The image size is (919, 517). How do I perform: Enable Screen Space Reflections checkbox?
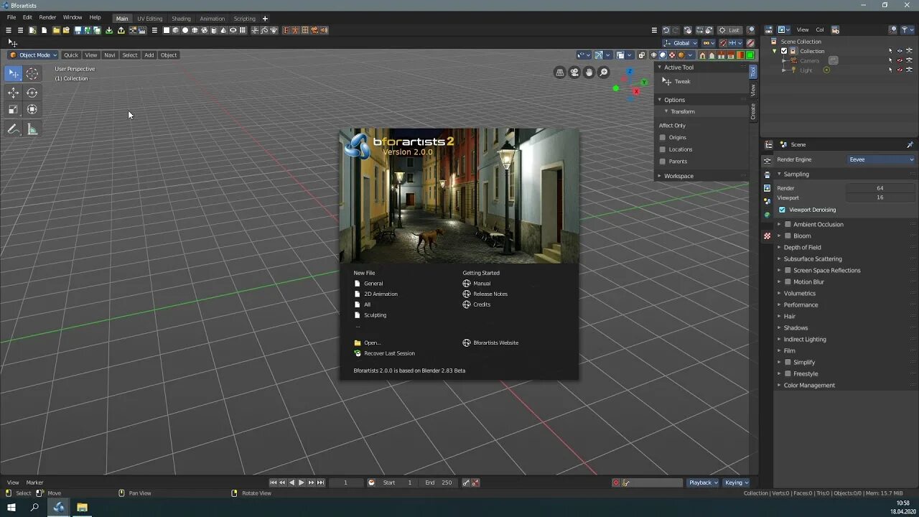point(788,270)
